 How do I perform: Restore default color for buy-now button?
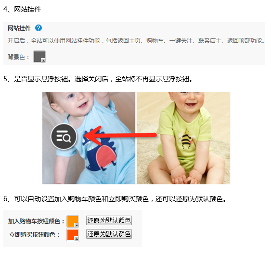(x=109, y=234)
